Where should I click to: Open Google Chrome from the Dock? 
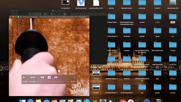pyautogui.click(x=122, y=101)
